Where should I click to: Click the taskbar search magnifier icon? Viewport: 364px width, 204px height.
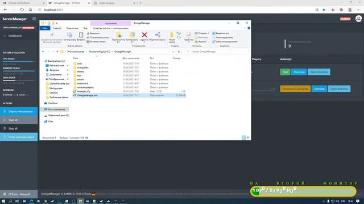pos(10,201)
